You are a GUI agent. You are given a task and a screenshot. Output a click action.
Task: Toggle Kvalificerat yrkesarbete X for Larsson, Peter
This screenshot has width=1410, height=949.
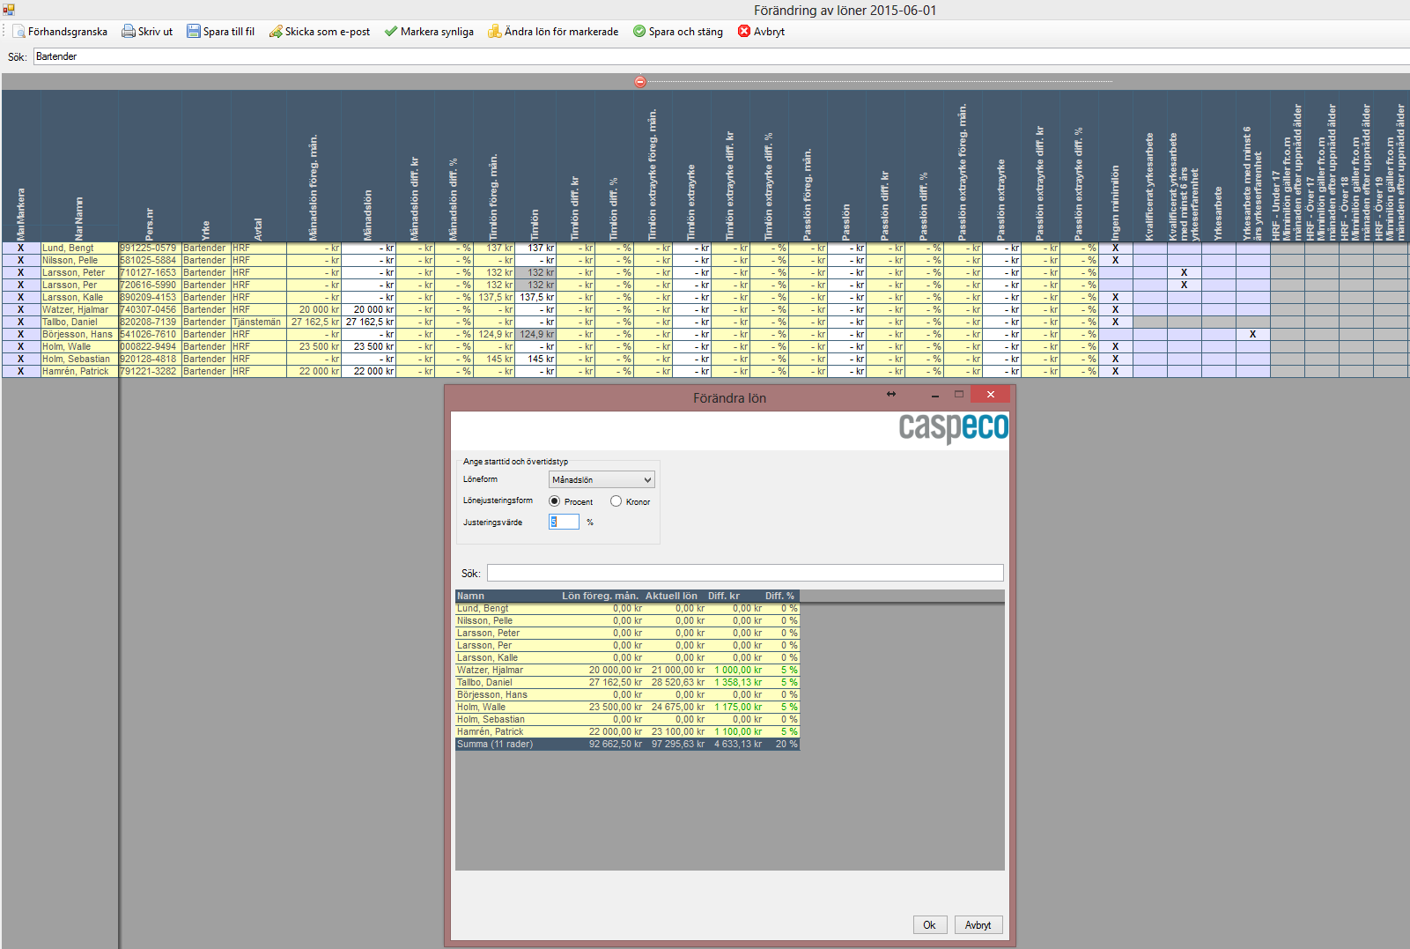click(1185, 273)
